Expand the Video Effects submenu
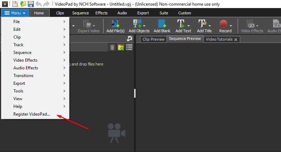 point(35,60)
